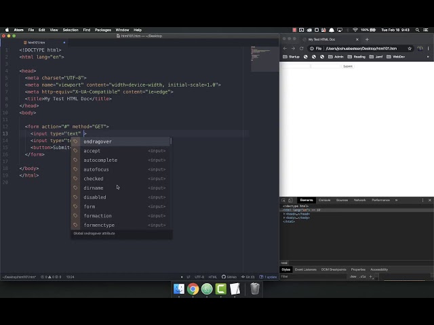Add new style rule plus icon
Image resolution: width=434 pixels, height=325 pixels.
click(x=371, y=276)
